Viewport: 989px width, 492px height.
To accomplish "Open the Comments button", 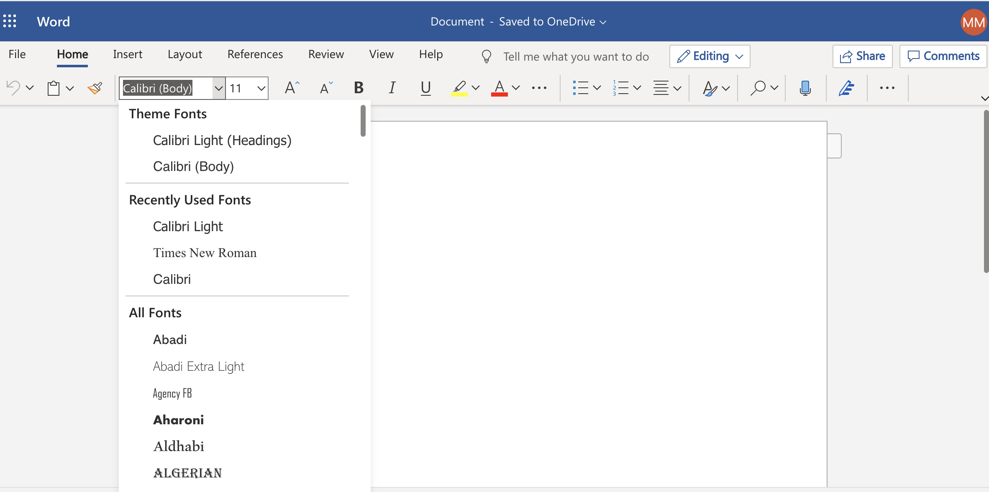I will click(x=943, y=56).
